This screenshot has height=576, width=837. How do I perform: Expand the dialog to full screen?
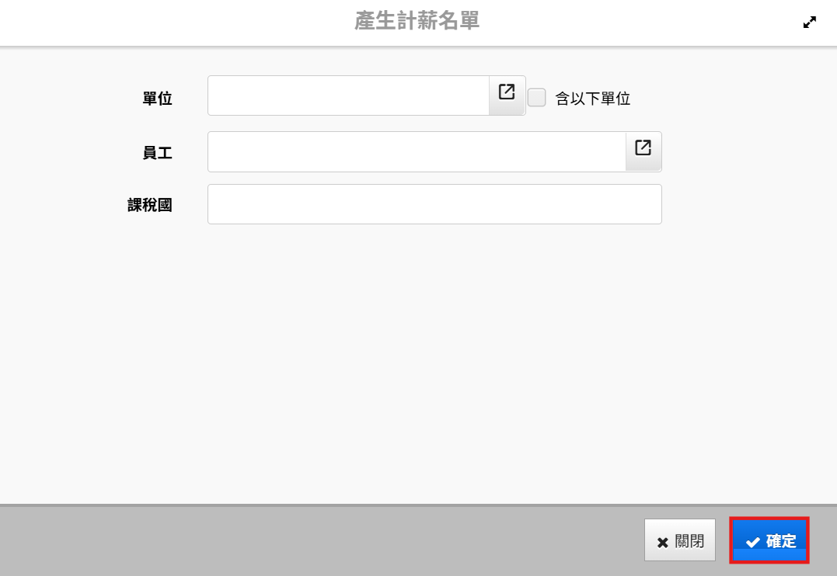coord(810,23)
